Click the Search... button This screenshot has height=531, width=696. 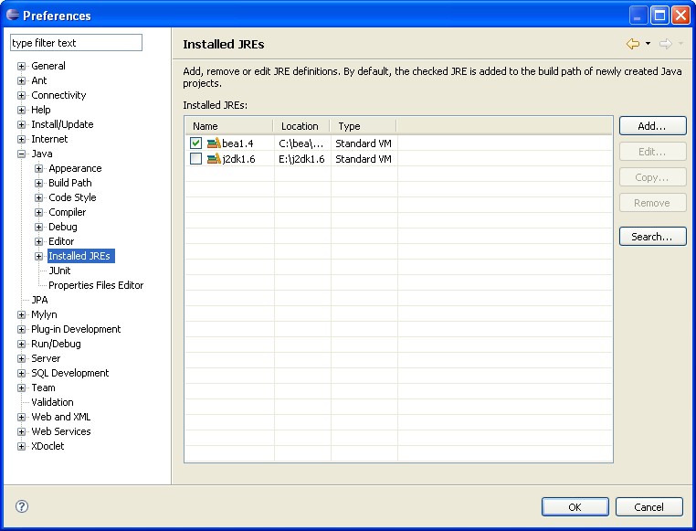coord(652,237)
